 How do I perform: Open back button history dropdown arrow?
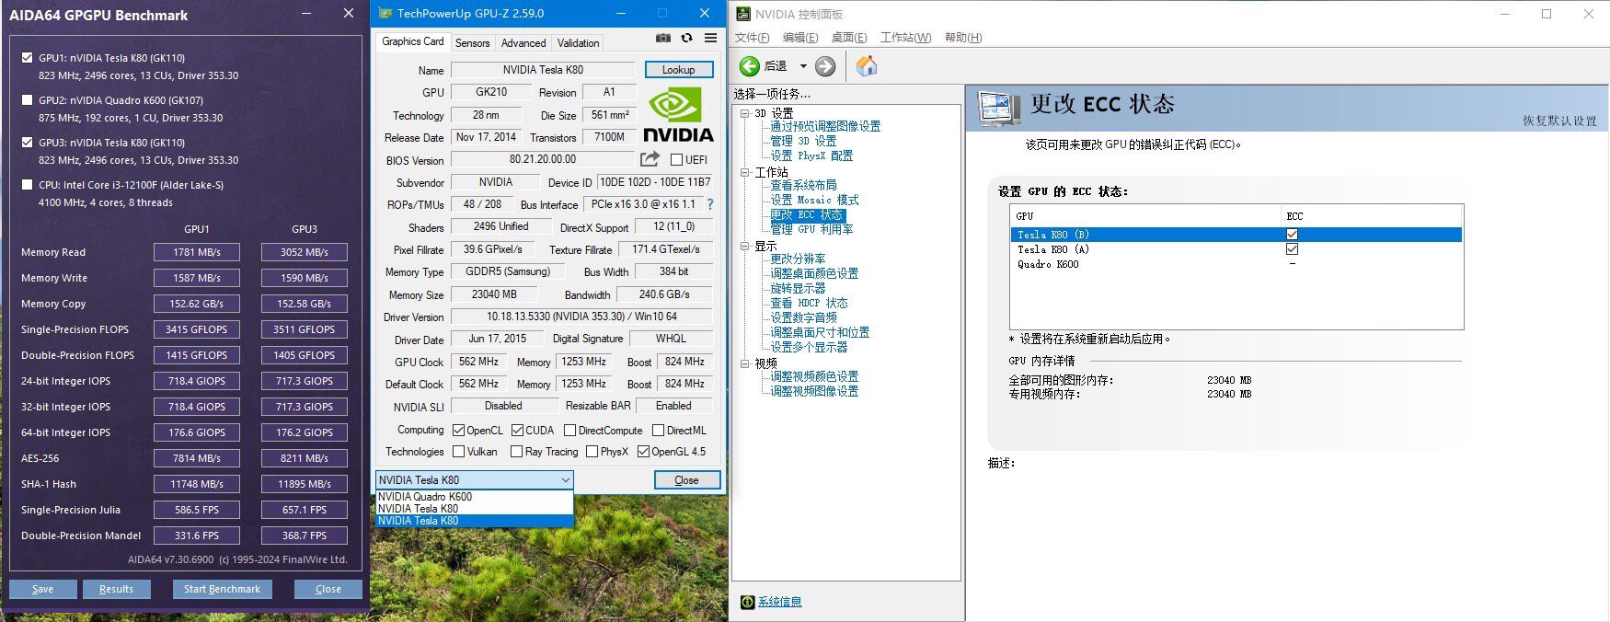click(x=803, y=66)
